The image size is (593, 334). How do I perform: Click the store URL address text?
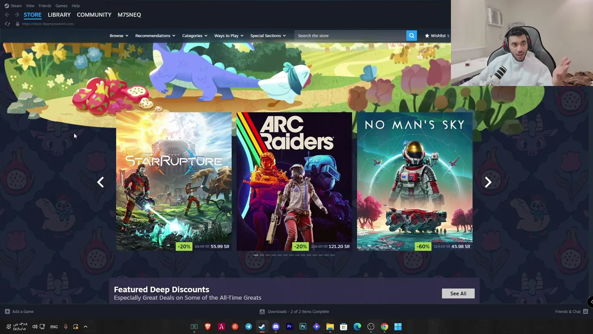48,24
